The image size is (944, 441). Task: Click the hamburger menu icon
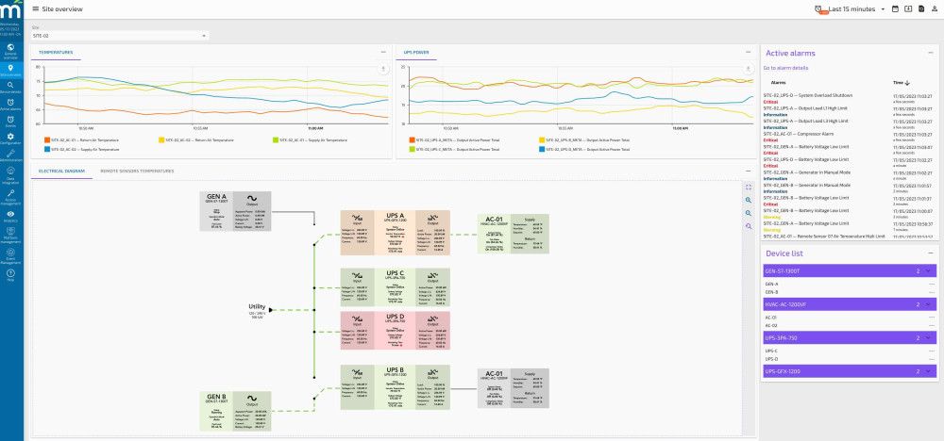click(x=36, y=8)
